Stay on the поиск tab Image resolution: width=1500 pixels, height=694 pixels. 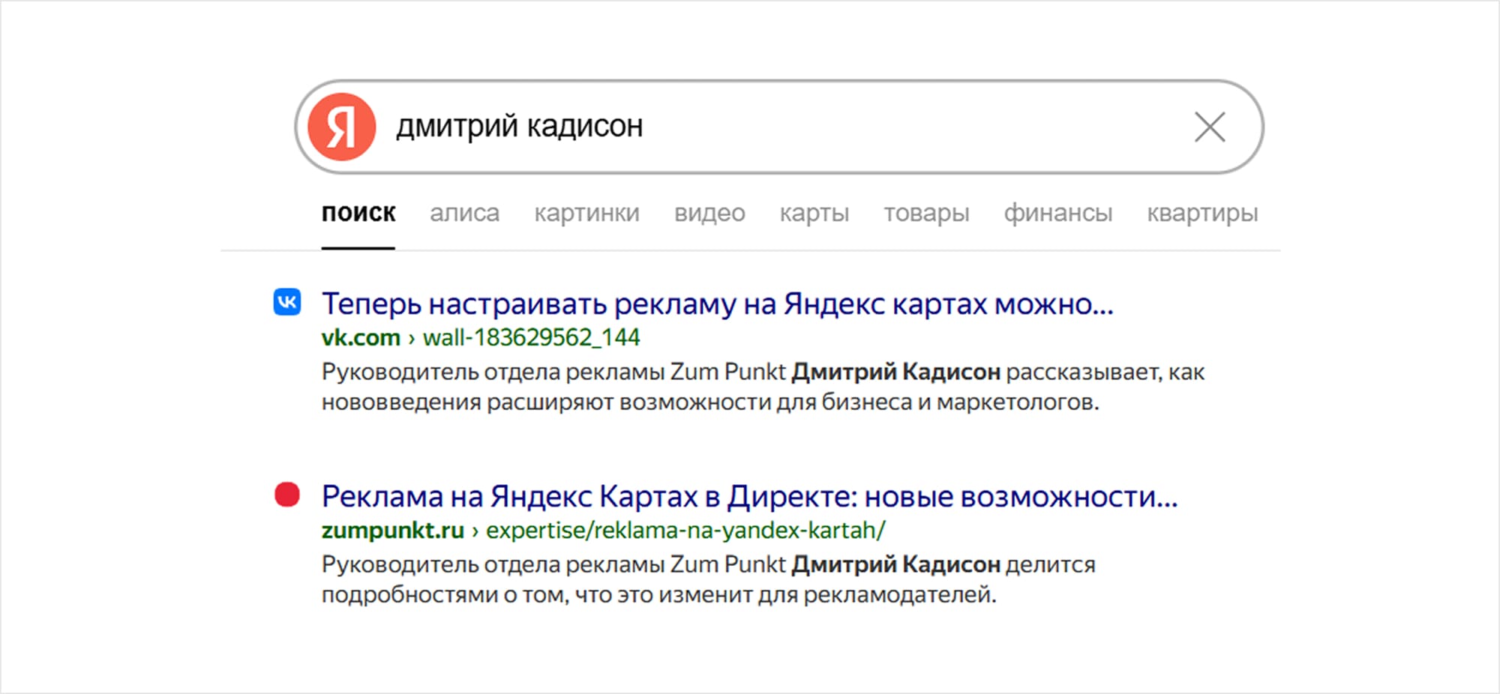358,213
